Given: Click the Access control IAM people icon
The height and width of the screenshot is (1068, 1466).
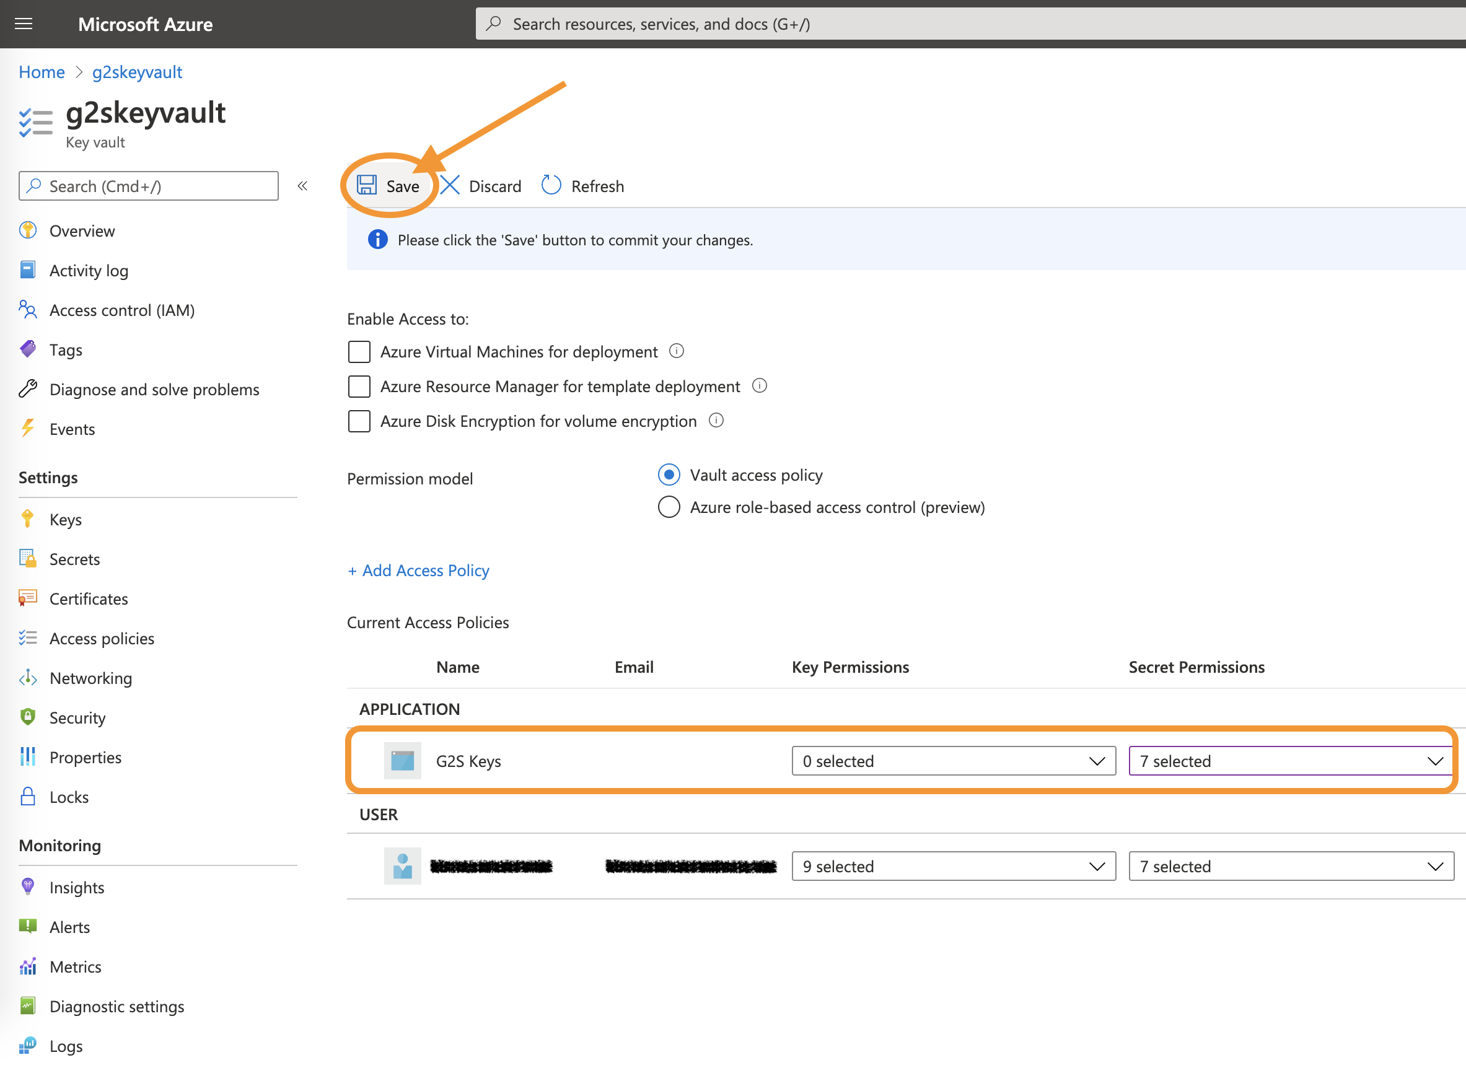Looking at the screenshot, I should click(x=28, y=310).
